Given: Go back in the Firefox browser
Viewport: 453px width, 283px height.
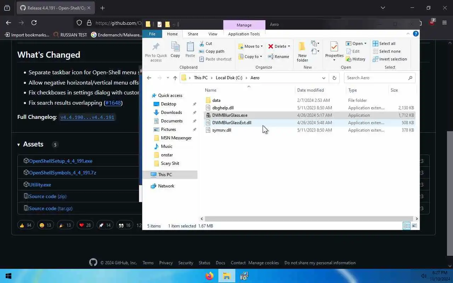Looking at the screenshot, I should [x=8, y=23].
